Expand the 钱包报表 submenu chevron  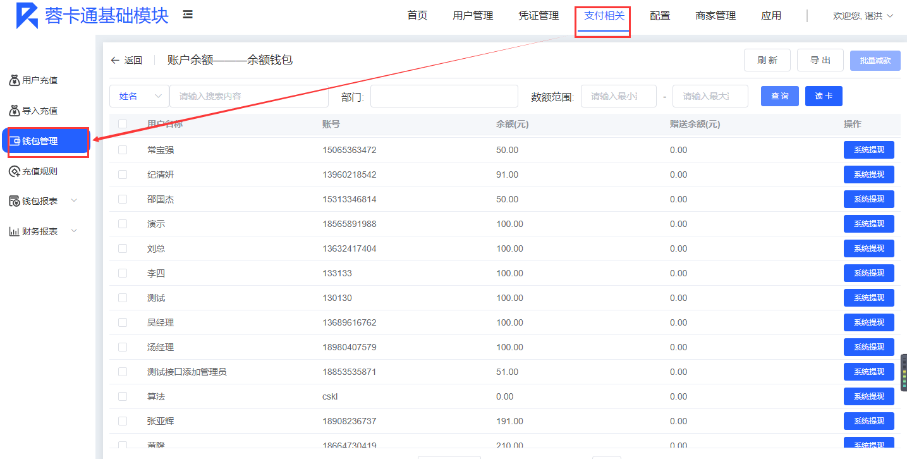click(x=74, y=200)
